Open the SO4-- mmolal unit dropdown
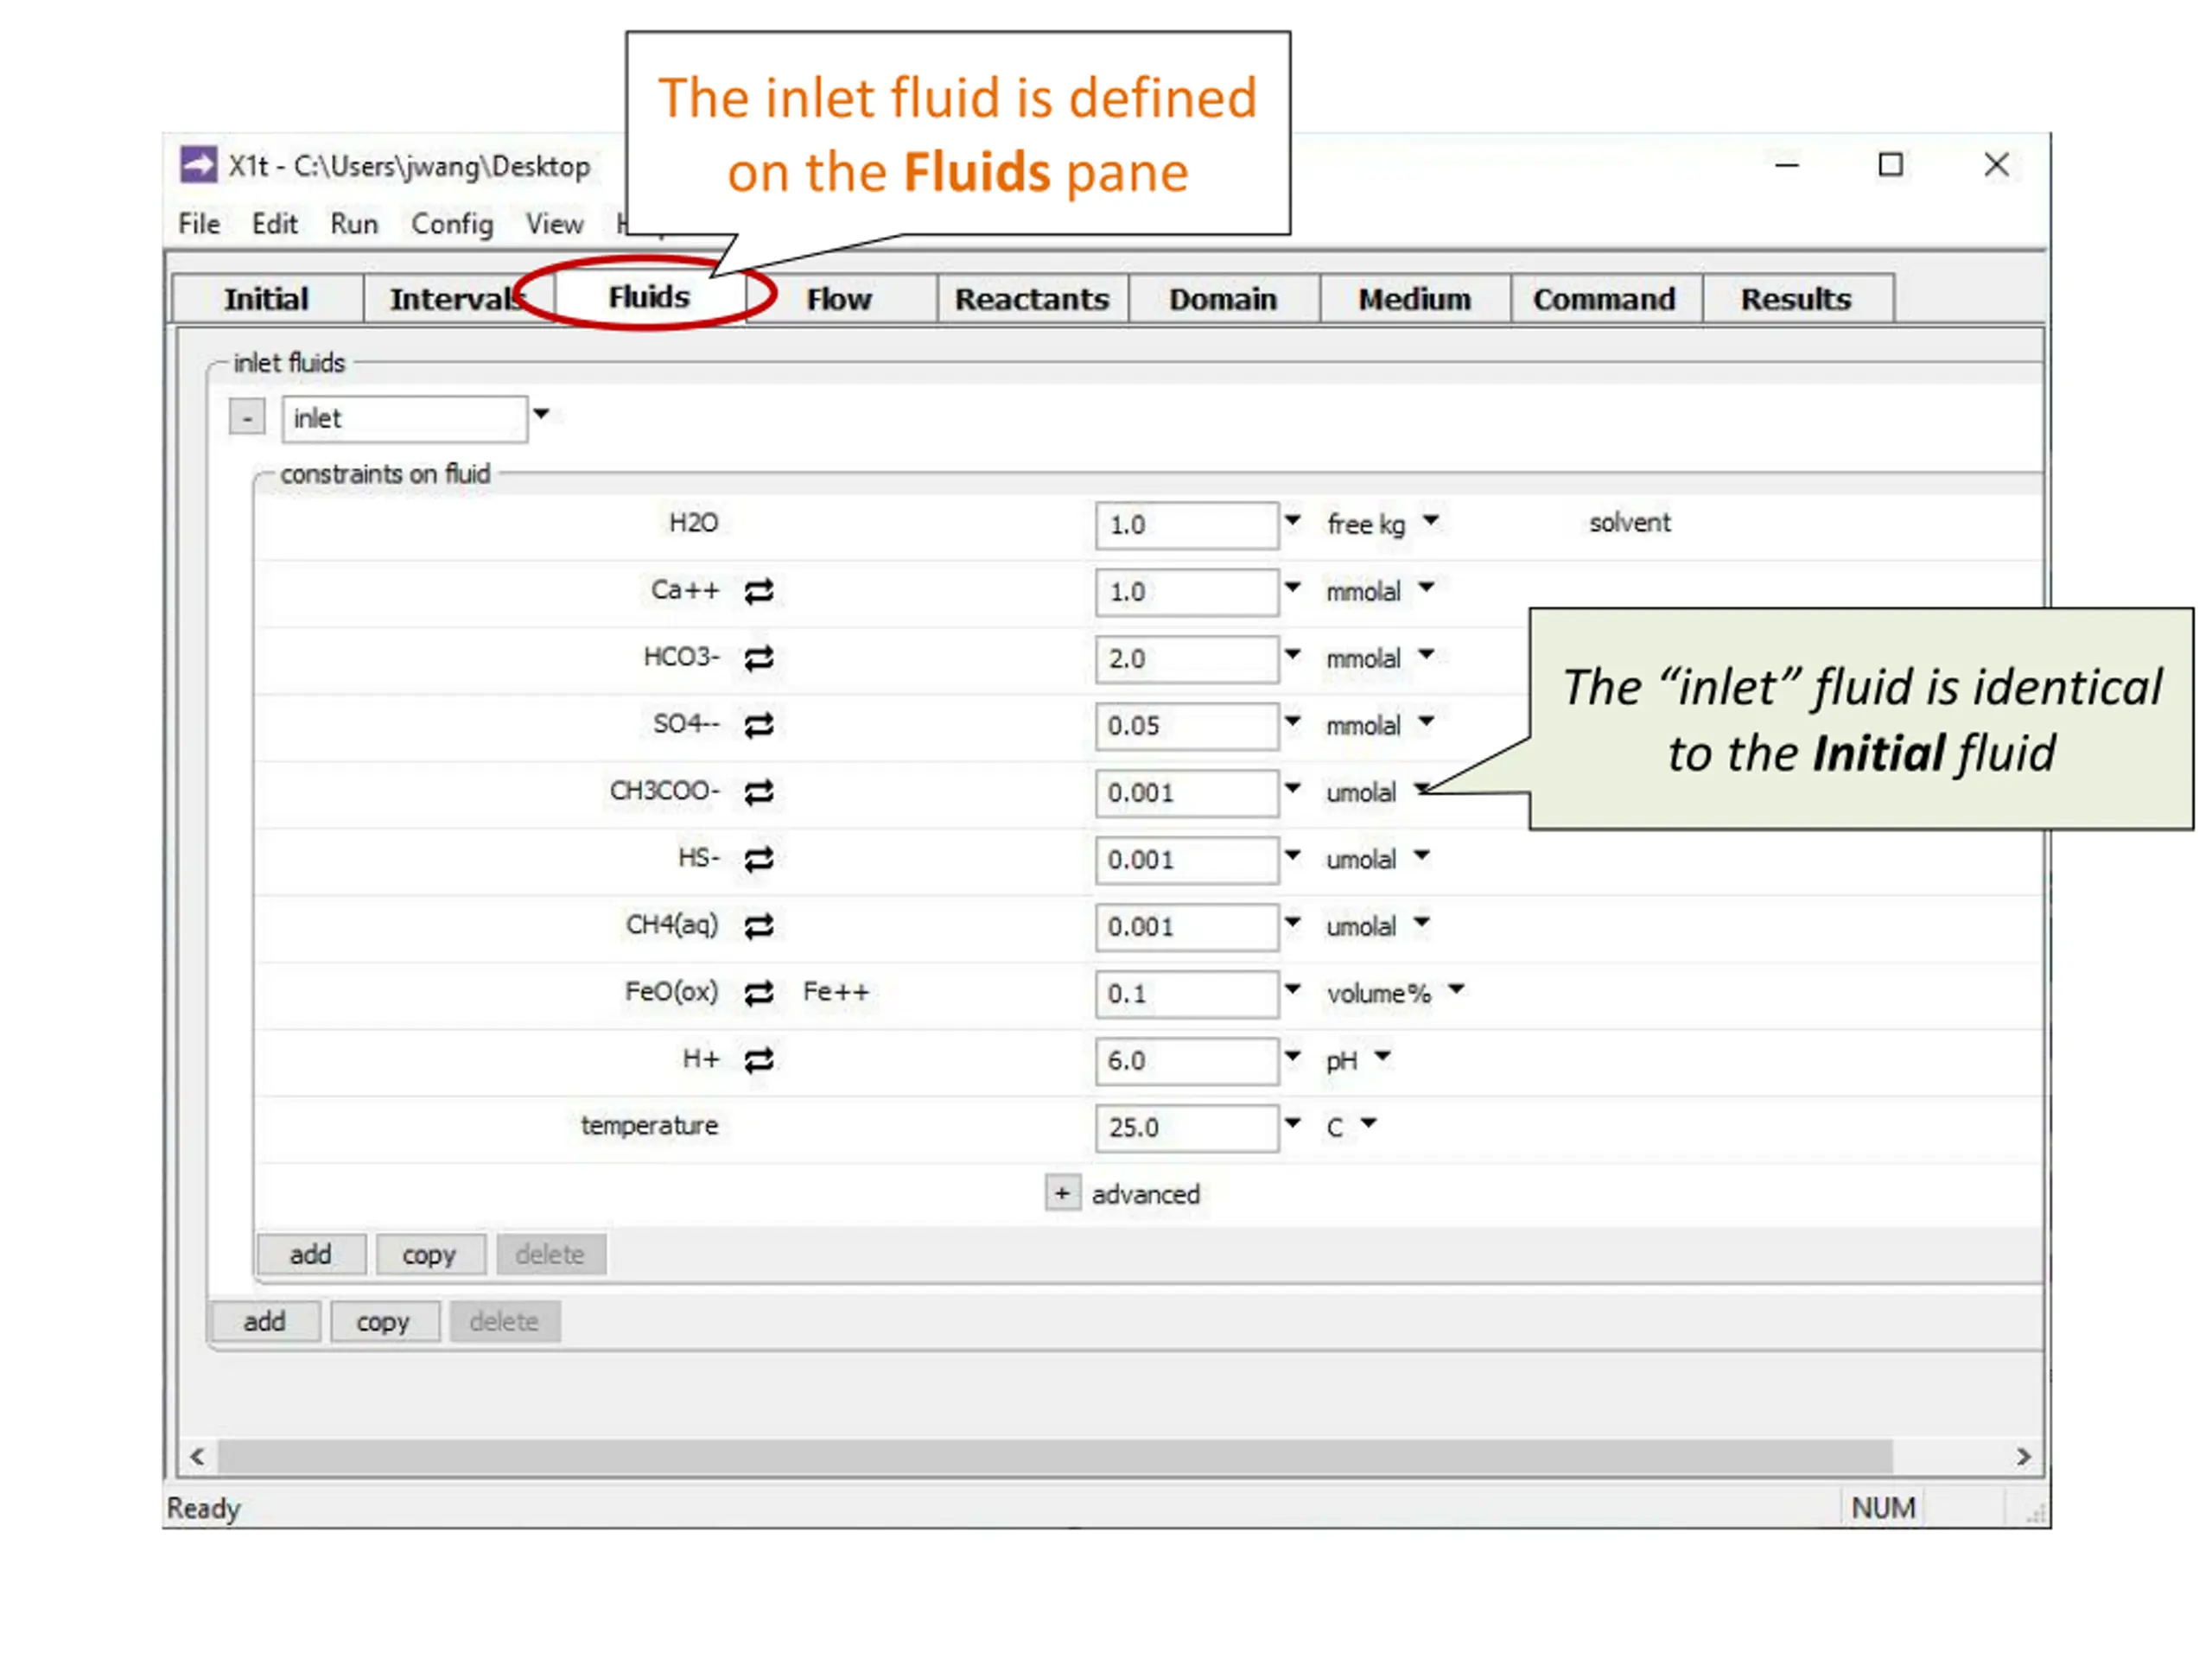The image size is (2212, 1659). [x=1426, y=722]
